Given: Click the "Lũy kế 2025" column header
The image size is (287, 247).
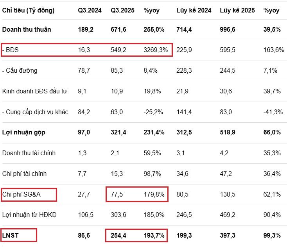Looking at the screenshot, I should click(236, 11).
